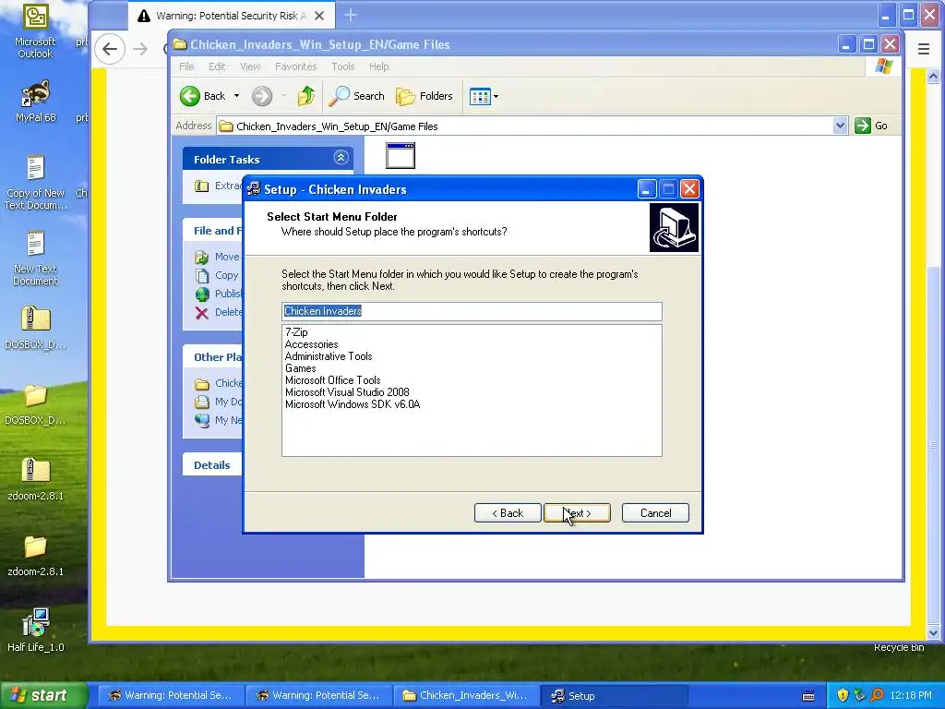The width and height of the screenshot is (945, 709).
Task: Switch to Chicken_Invaders_Wi... taskbar item
Action: pyautogui.click(x=466, y=695)
